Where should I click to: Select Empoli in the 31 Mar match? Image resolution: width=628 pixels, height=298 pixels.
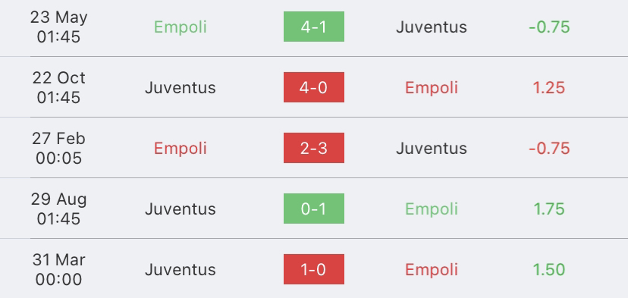coord(432,269)
